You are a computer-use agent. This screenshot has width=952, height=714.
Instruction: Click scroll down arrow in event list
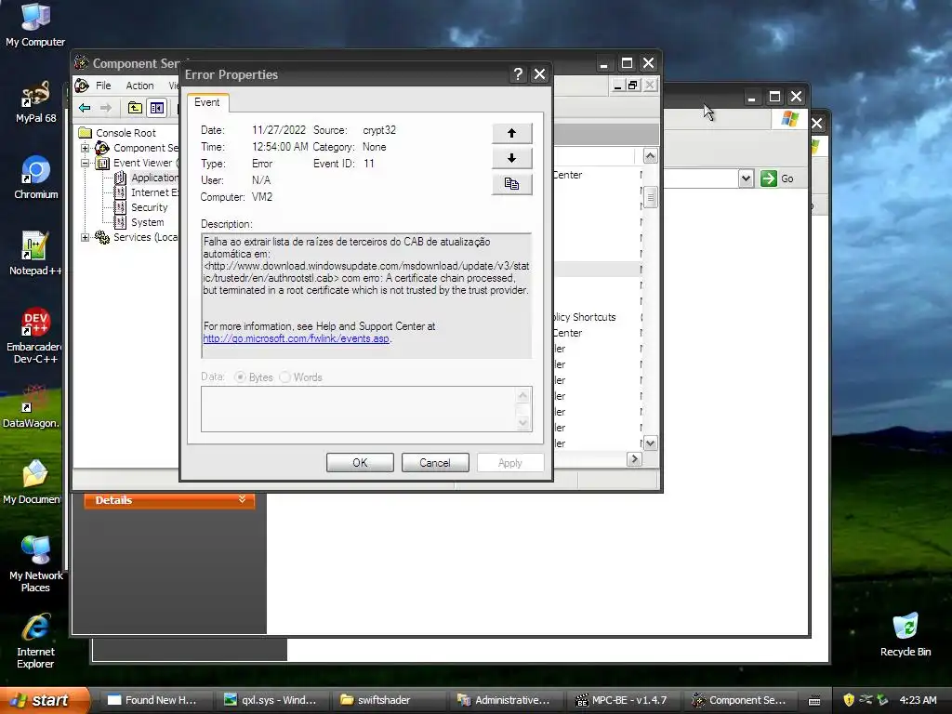pyautogui.click(x=650, y=443)
